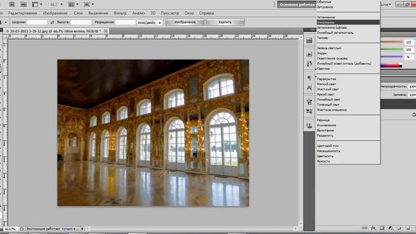This screenshot has width=416, height=234.
Task: Click the layer opacity Непрозрачность field
Action: tap(412, 86)
